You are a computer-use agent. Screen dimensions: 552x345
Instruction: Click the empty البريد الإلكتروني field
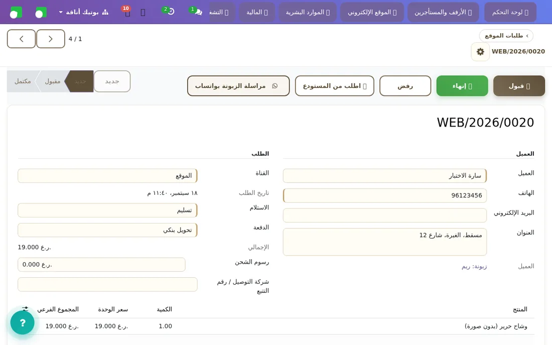385,215
